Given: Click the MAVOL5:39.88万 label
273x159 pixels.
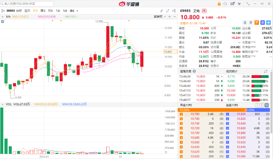Looking at the screenshot, I should [x=46, y=104].
